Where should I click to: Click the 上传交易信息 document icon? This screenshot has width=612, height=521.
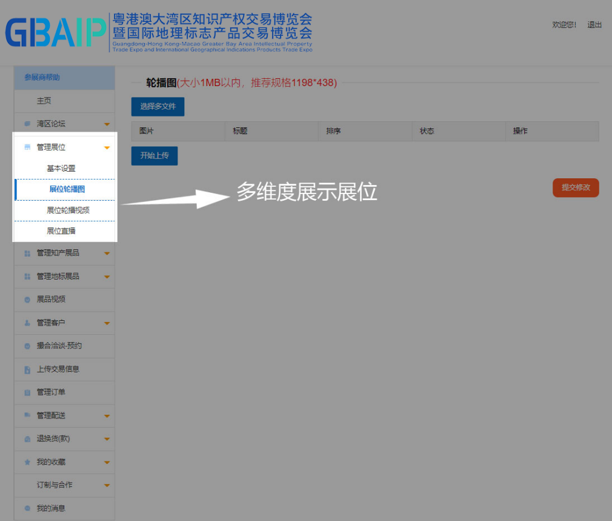(27, 369)
